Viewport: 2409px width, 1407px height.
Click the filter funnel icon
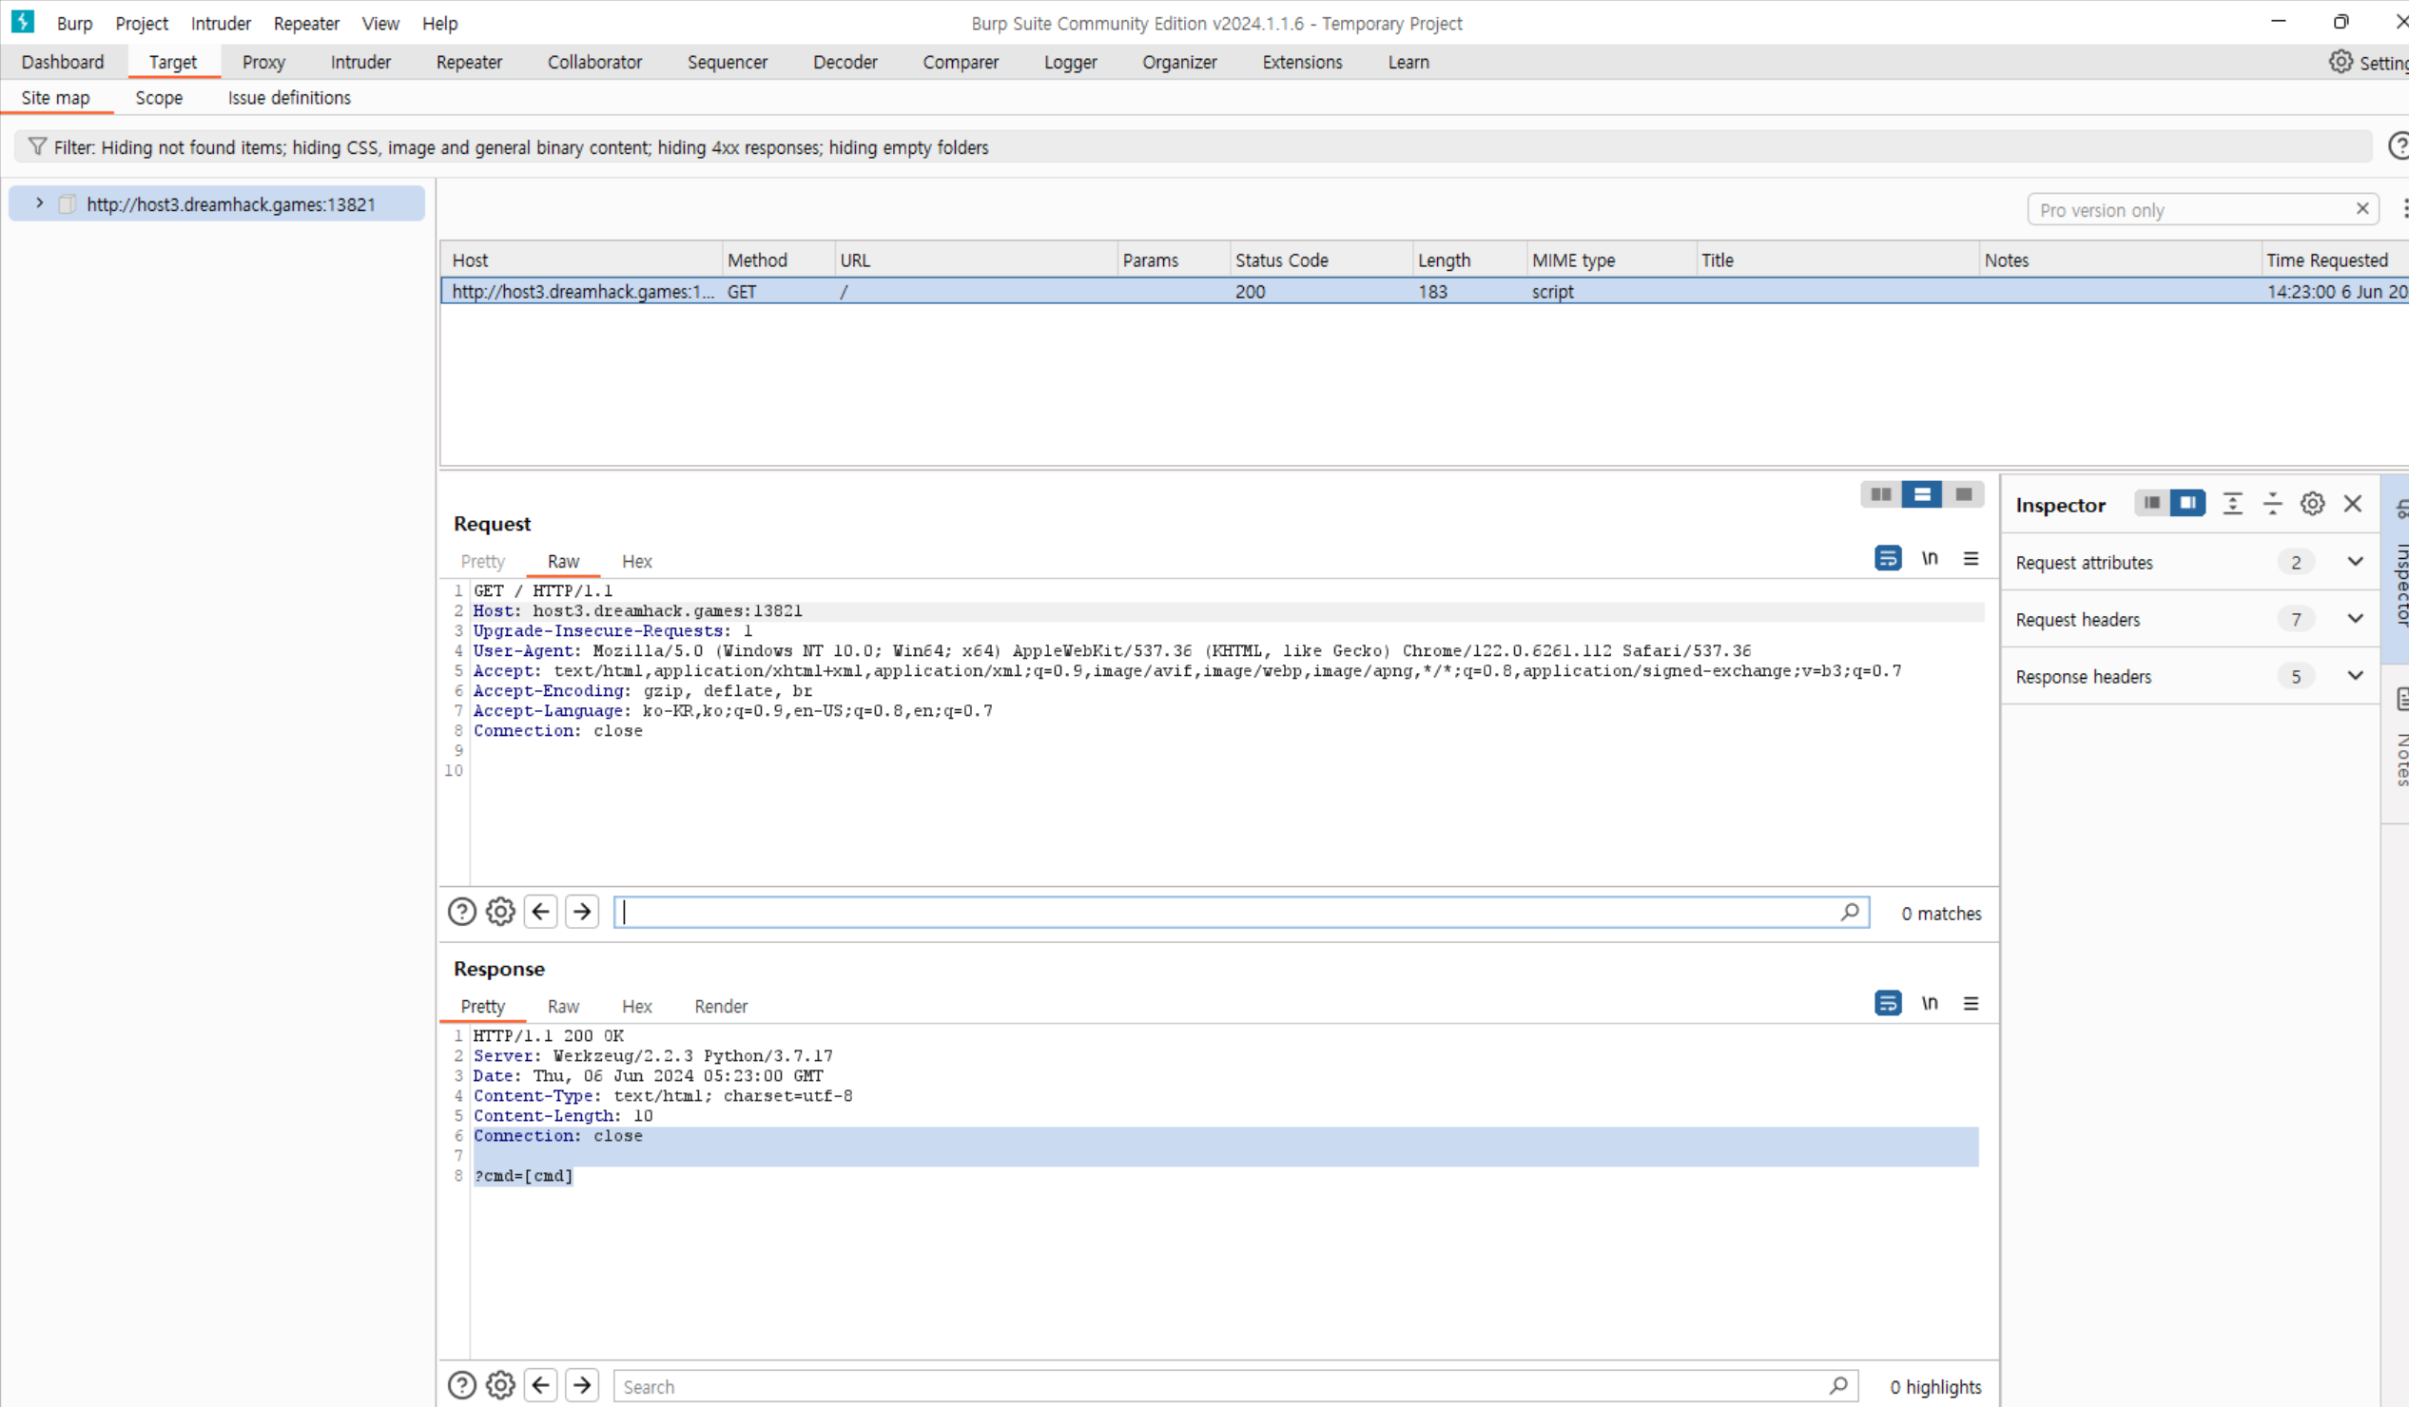click(37, 146)
